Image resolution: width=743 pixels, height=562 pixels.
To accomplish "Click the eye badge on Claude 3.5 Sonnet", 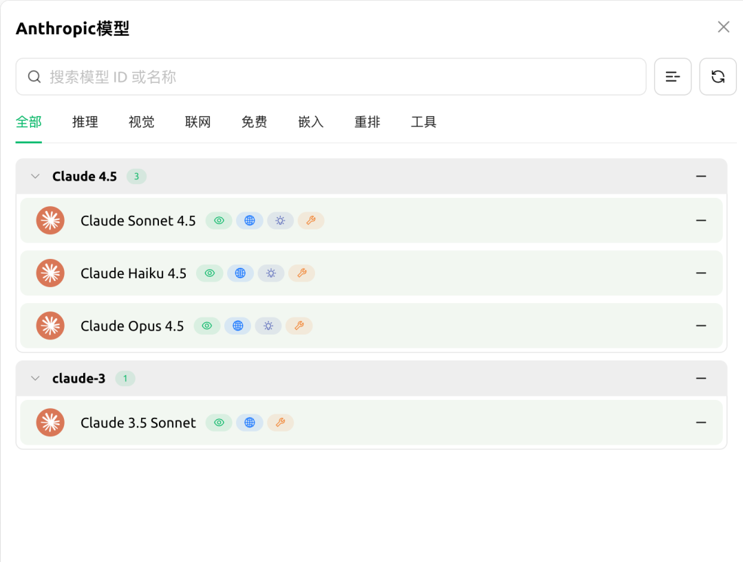I will tap(219, 423).
